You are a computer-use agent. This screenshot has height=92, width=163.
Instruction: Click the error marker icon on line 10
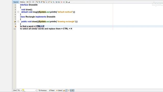(16, 26)
